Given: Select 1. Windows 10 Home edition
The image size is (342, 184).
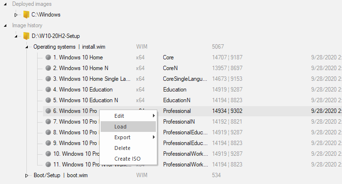Looking at the screenshot, I should tap(78, 57).
